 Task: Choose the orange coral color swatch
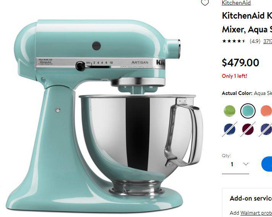coord(266,111)
